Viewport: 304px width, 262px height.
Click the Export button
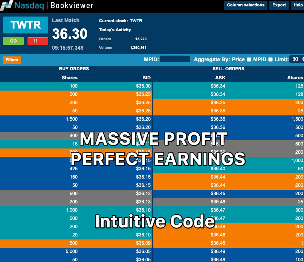(x=279, y=5)
